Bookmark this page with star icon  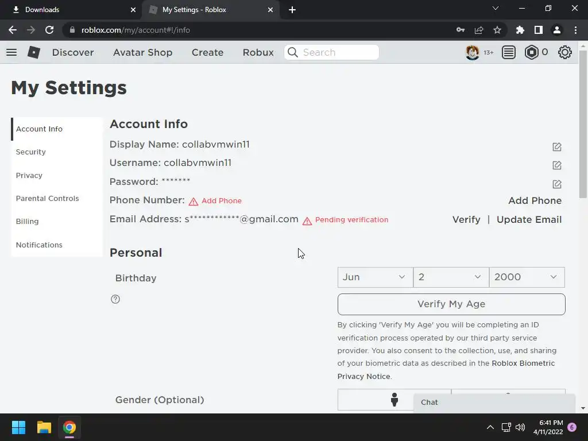coord(497,30)
